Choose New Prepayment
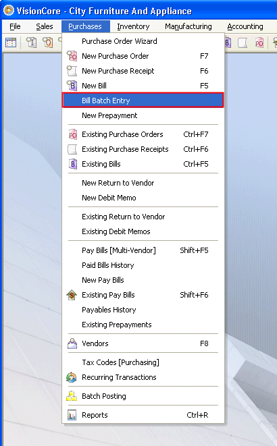Screen dimensions: 277x446 (143, 115)
